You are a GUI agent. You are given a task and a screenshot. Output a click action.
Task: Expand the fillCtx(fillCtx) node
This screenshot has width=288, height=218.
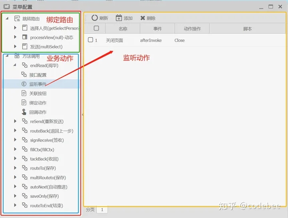(15, 149)
